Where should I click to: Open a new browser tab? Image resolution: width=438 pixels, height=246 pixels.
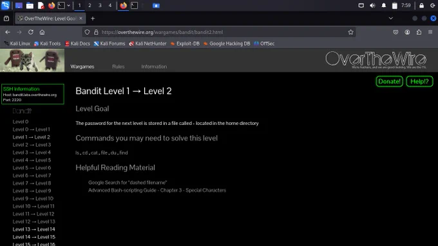click(x=93, y=19)
